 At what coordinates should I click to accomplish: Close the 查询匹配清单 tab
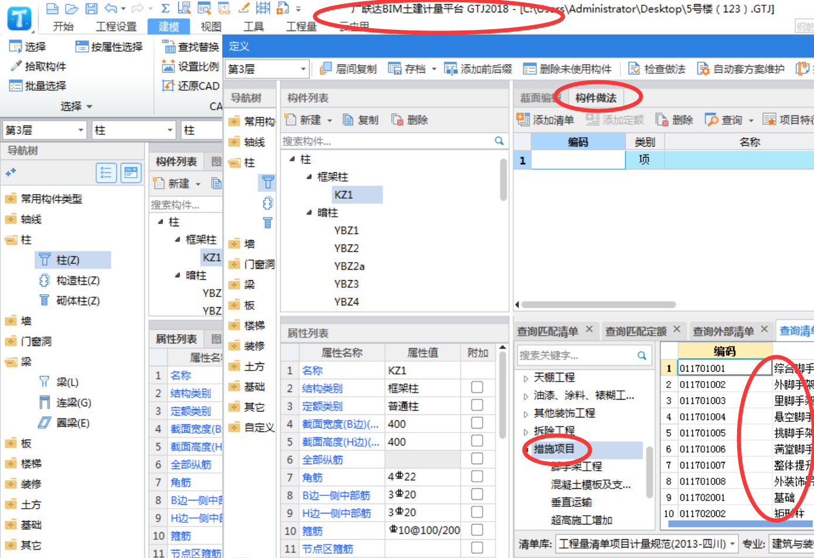pyautogui.click(x=589, y=329)
